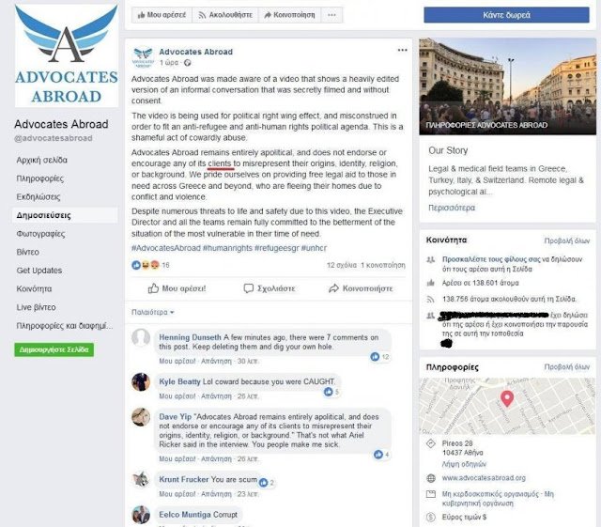Viewport: 601px width, 527px height.
Task: Toggle the Ακολουθήστε follow button
Action: click(x=225, y=15)
